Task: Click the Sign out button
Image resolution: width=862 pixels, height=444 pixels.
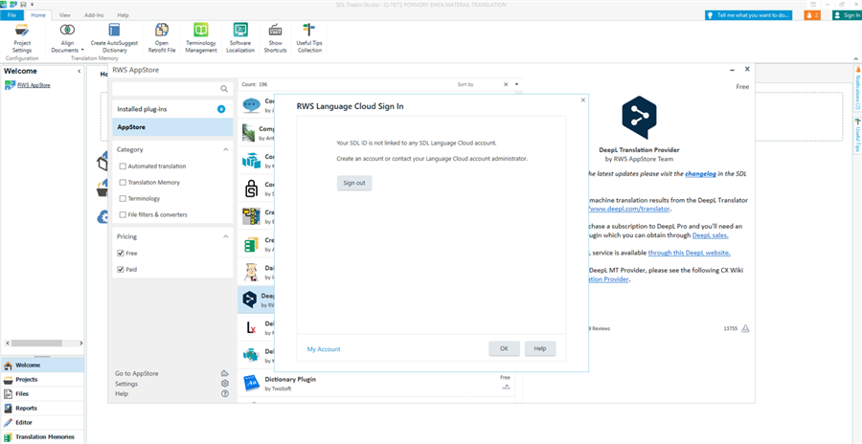Action: pyautogui.click(x=354, y=183)
